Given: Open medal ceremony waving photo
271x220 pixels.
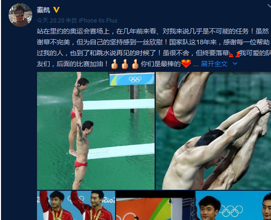Looking at the screenshot, I should [76, 205].
